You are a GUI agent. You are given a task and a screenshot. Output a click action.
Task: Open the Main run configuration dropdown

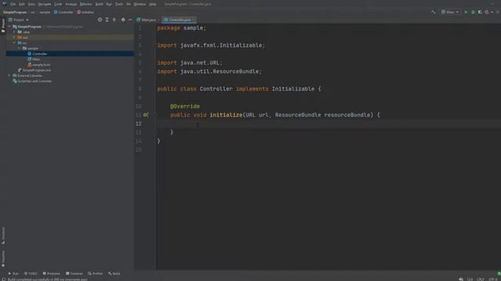[x=450, y=12]
